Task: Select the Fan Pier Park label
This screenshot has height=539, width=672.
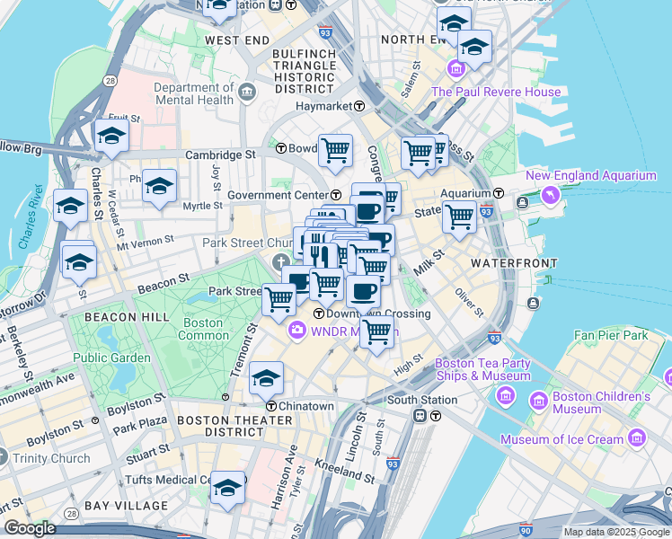Action: tap(611, 335)
